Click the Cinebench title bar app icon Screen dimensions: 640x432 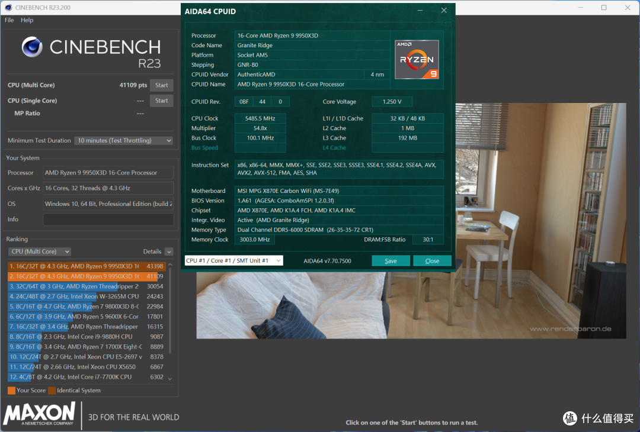8,7
